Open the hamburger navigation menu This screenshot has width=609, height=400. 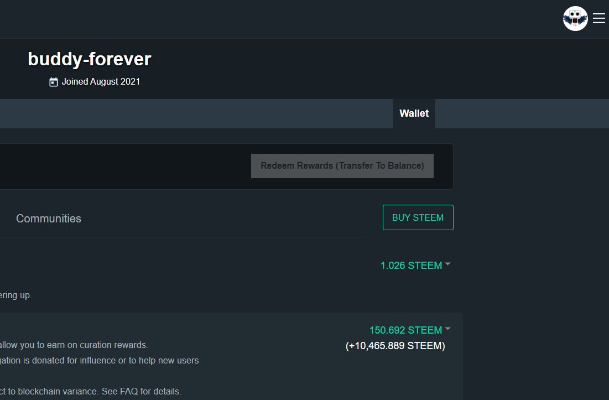[598, 18]
